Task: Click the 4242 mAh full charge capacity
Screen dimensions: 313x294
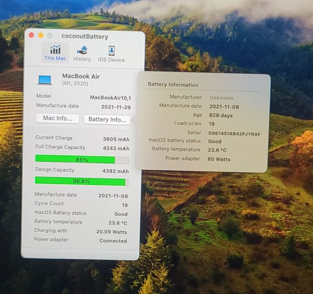Action: coord(116,148)
